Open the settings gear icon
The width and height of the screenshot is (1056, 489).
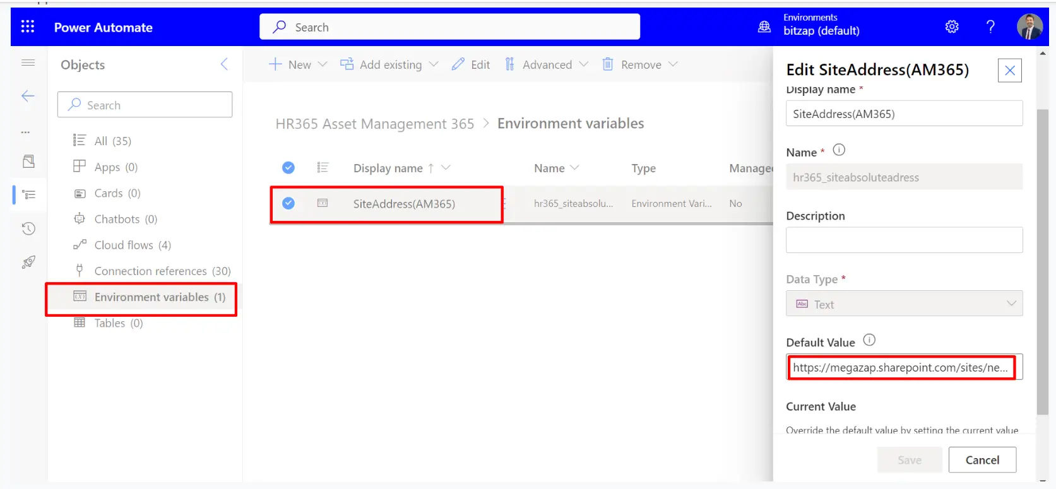951,27
